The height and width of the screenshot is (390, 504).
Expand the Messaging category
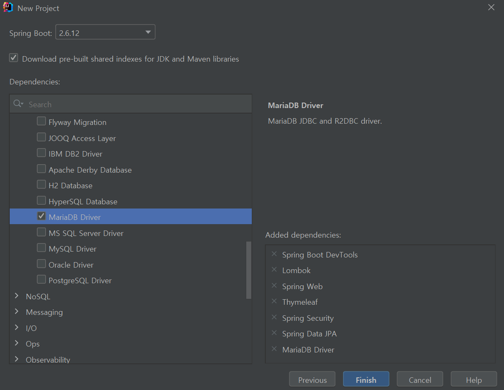tap(17, 311)
